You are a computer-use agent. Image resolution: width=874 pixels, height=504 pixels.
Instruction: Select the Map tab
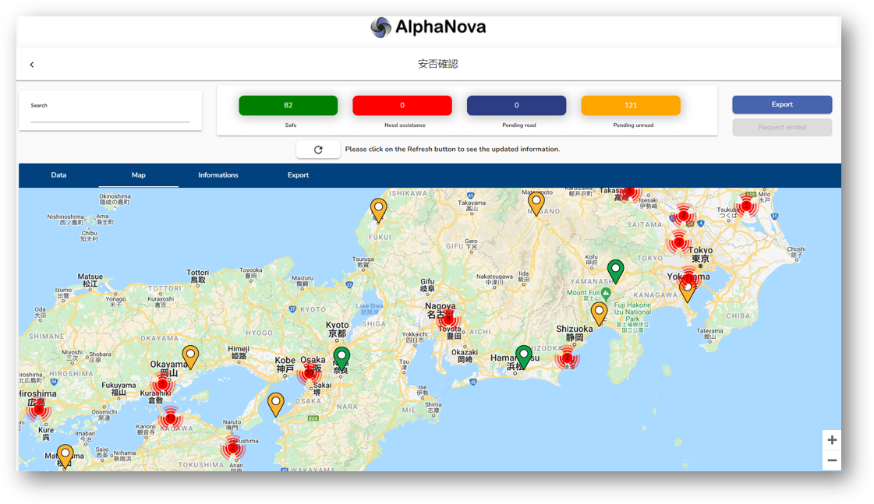[138, 174]
